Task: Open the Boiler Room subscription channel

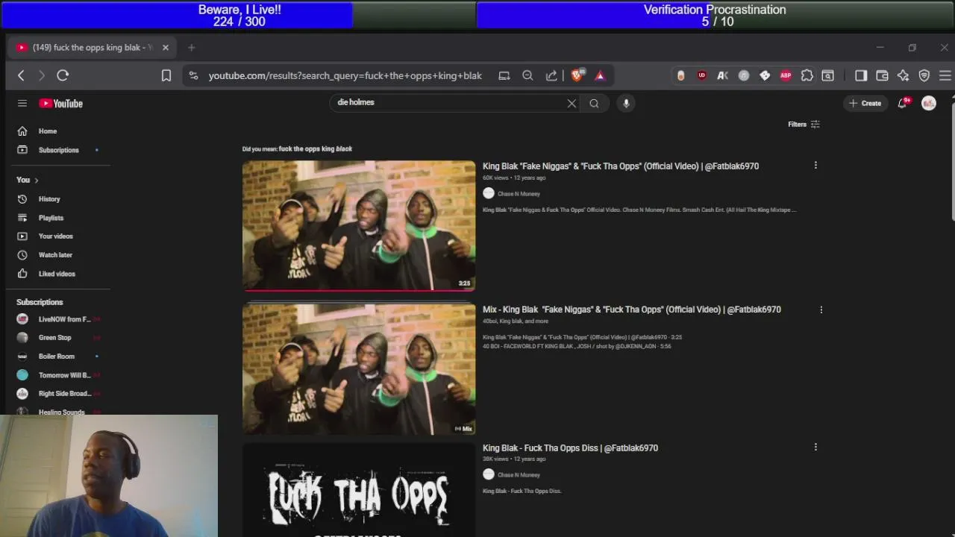Action: (x=58, y=357)
